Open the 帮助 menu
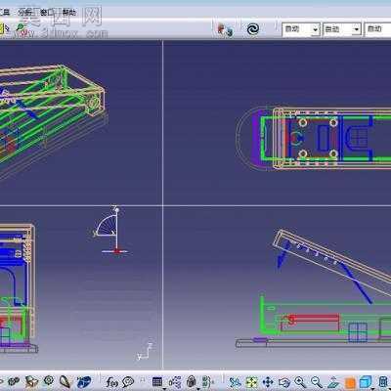The image size is (391, 391). click(x=69, y=13)
